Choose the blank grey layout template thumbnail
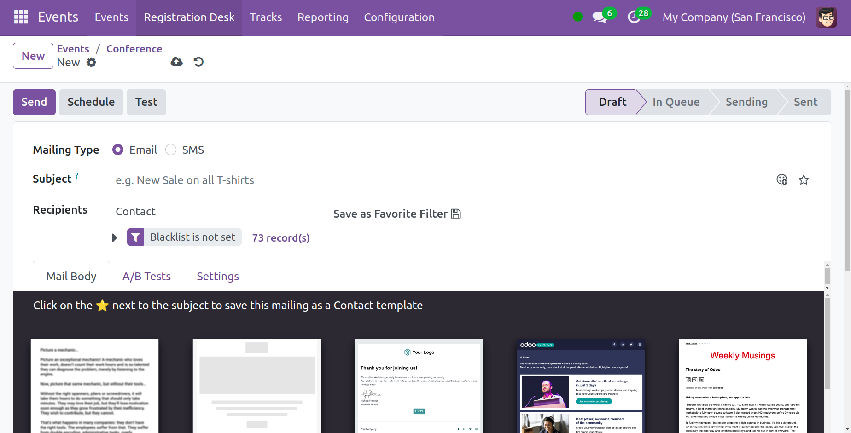Viewport: 851px width, 433px height. [256, 386]
